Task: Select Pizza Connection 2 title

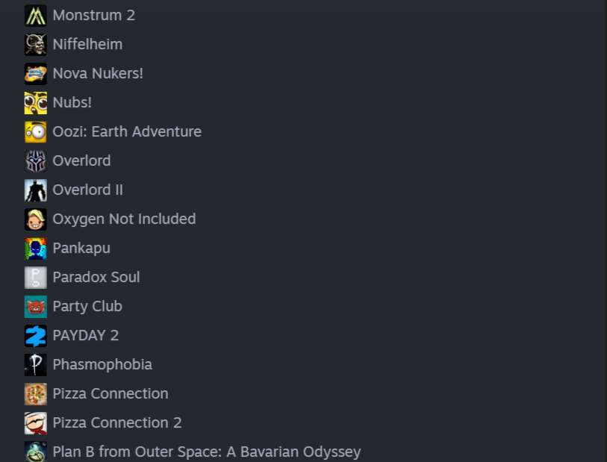Action: (x=117, y=423)
